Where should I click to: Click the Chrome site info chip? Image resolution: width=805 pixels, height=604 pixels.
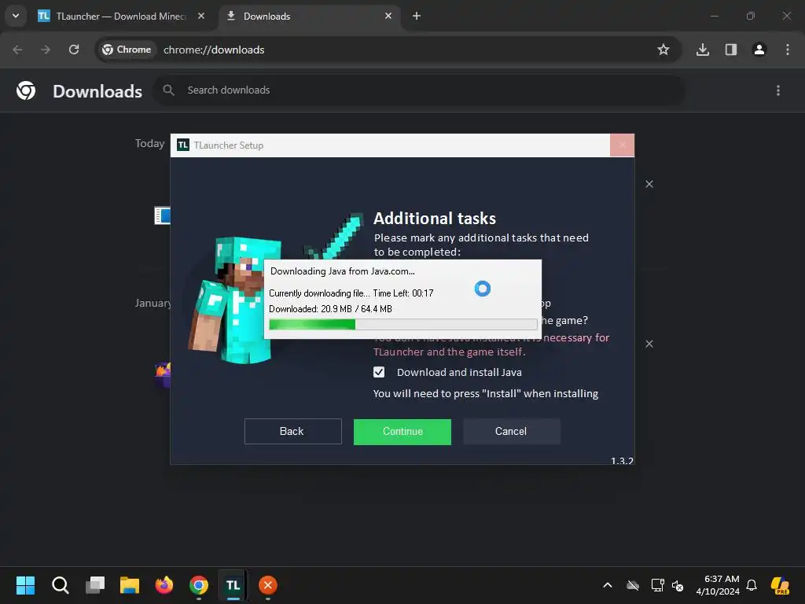pos(127,50)
